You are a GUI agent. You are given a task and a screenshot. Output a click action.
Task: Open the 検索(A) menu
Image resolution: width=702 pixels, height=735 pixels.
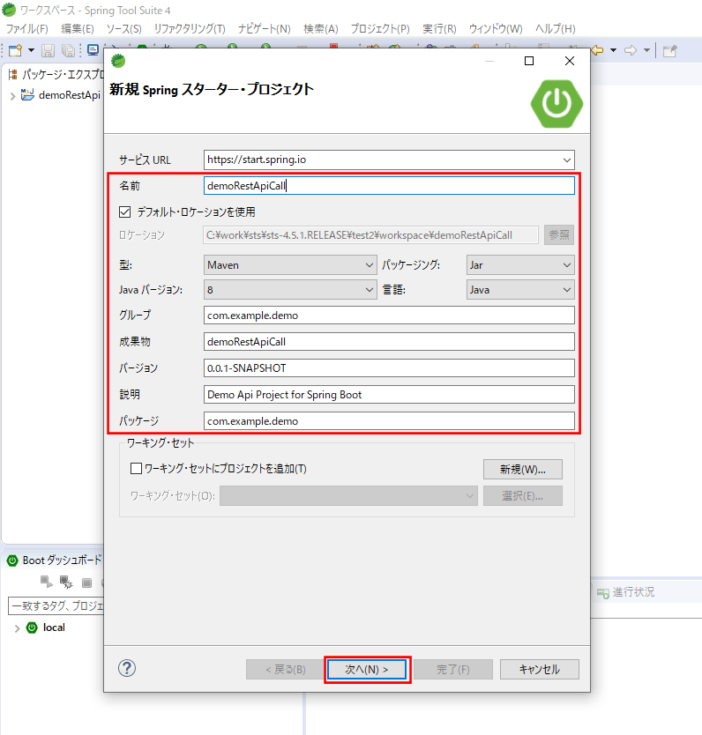point(321,29)
